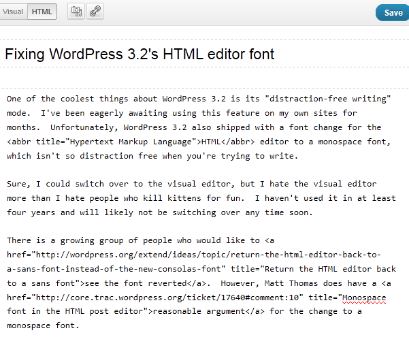Screen dimensions: 409x337
Task: Click the post title field
Action: [204, 54]
